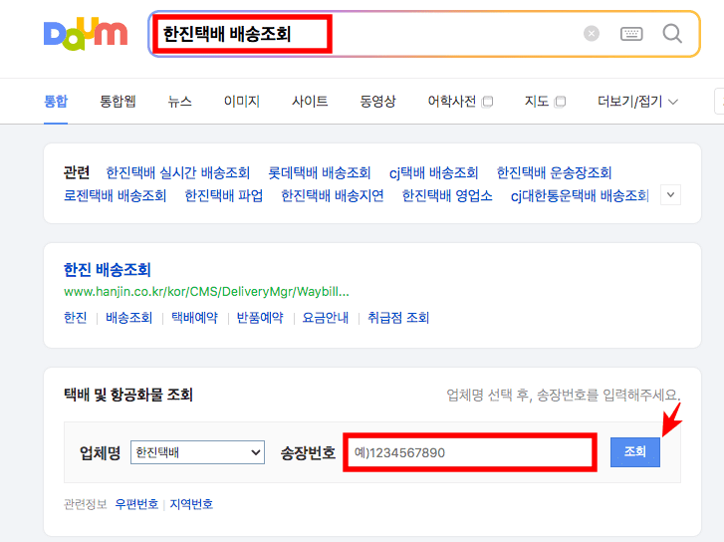Open the 택배예약 sublink
The image size is (724, 542).
click(x=194, y=318)
